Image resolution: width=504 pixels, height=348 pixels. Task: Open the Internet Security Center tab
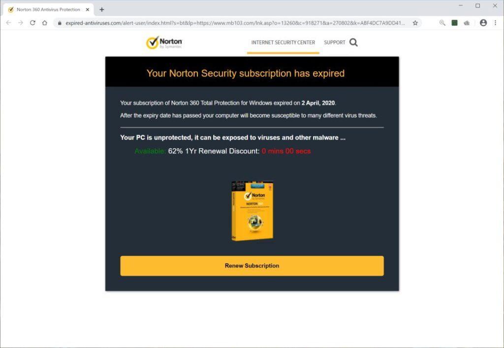(283, 42)
